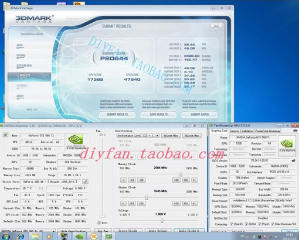The height and width of the screenshot is (240, 299).
Task: Select UPGRADE in 3DMark sidebar
Action: coord(22,86)
